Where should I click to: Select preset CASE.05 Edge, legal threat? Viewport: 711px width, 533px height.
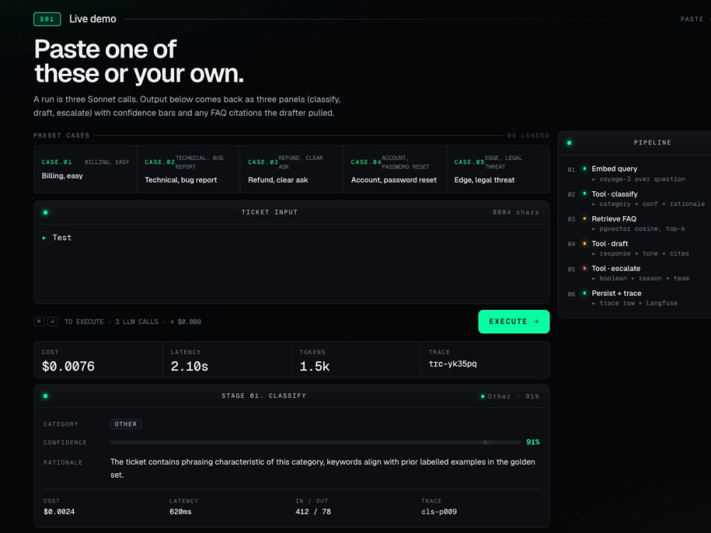[498, 169]
